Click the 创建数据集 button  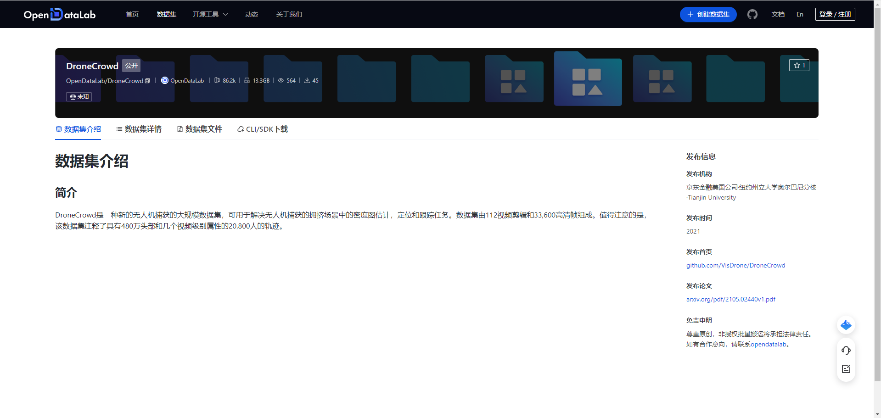click(x=707, y=14)
